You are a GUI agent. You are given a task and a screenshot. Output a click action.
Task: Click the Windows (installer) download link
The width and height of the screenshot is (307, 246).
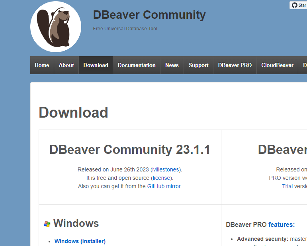click(x=80, y=241)
